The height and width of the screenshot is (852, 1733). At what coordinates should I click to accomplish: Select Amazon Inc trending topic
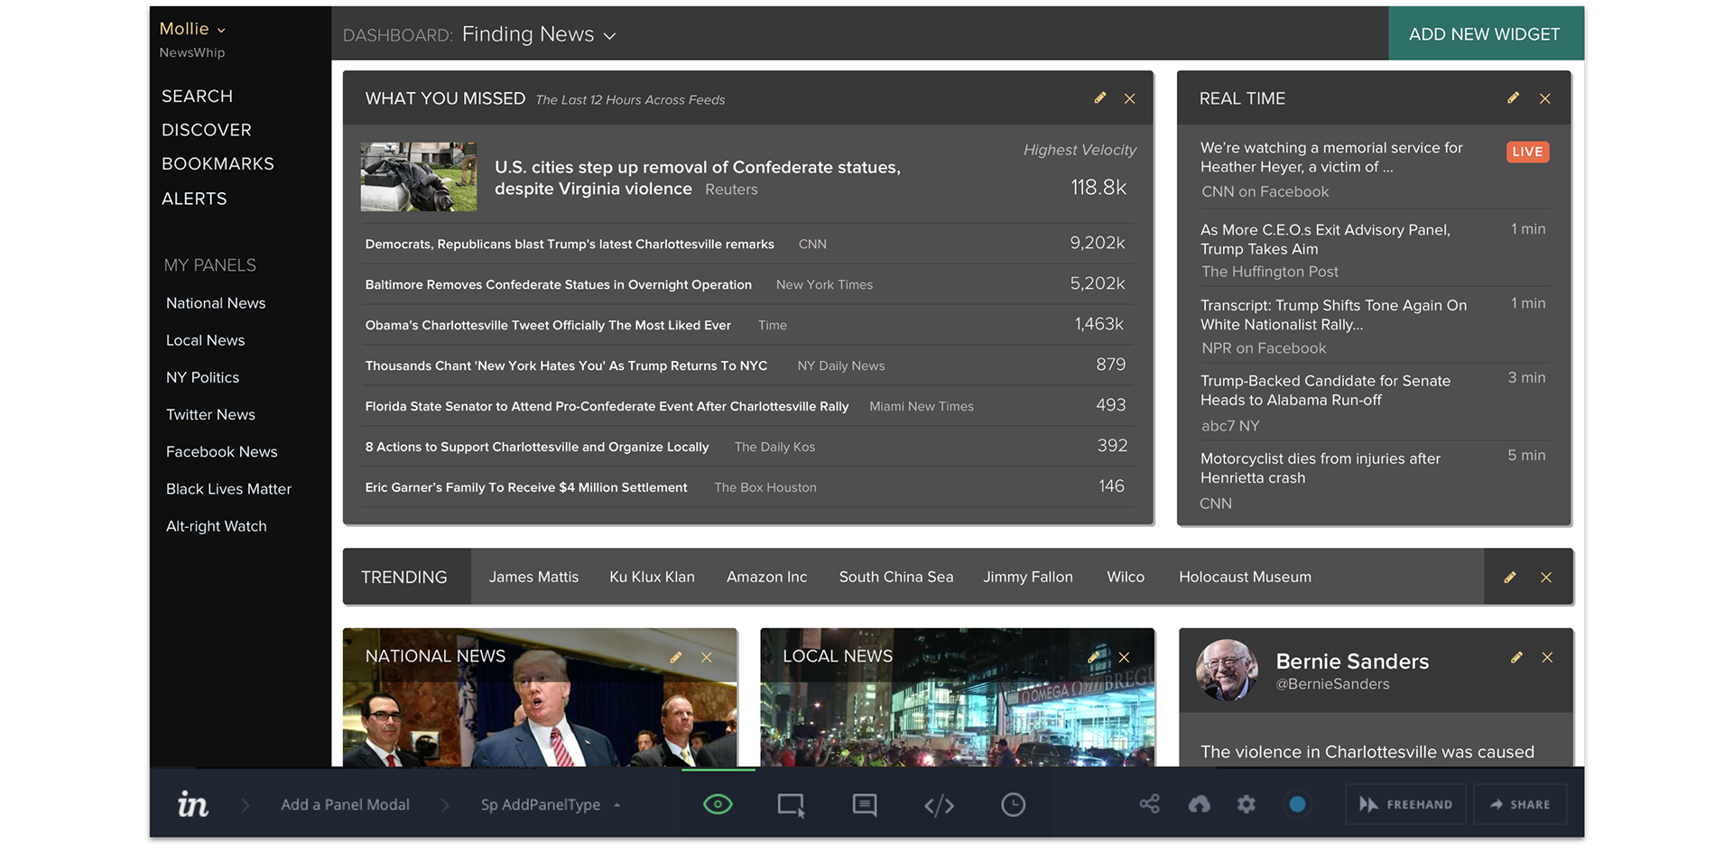point(766,577)
